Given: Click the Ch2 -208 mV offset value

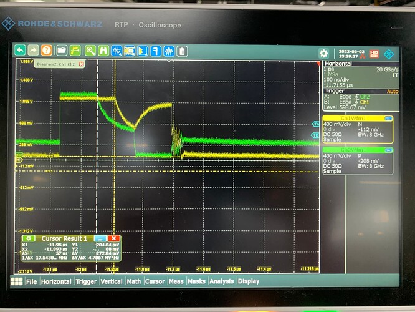Looking at the screenshot, I should point(368,161).
